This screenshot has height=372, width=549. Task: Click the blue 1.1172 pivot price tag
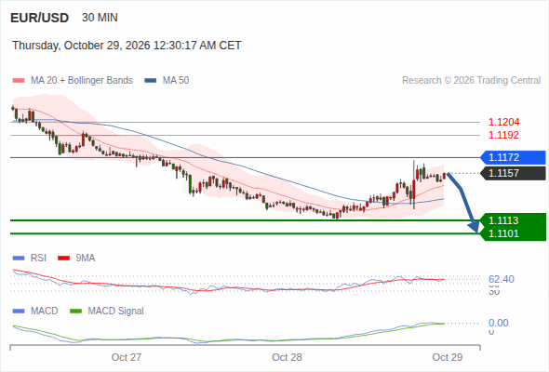(x=513, y=157)
